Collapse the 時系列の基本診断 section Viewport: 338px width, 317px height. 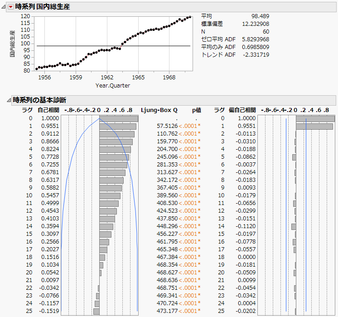pos(9,100)
